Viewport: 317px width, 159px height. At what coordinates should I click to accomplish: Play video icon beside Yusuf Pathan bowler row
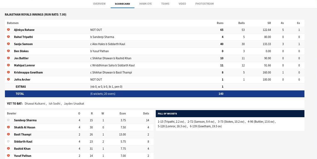8,155
